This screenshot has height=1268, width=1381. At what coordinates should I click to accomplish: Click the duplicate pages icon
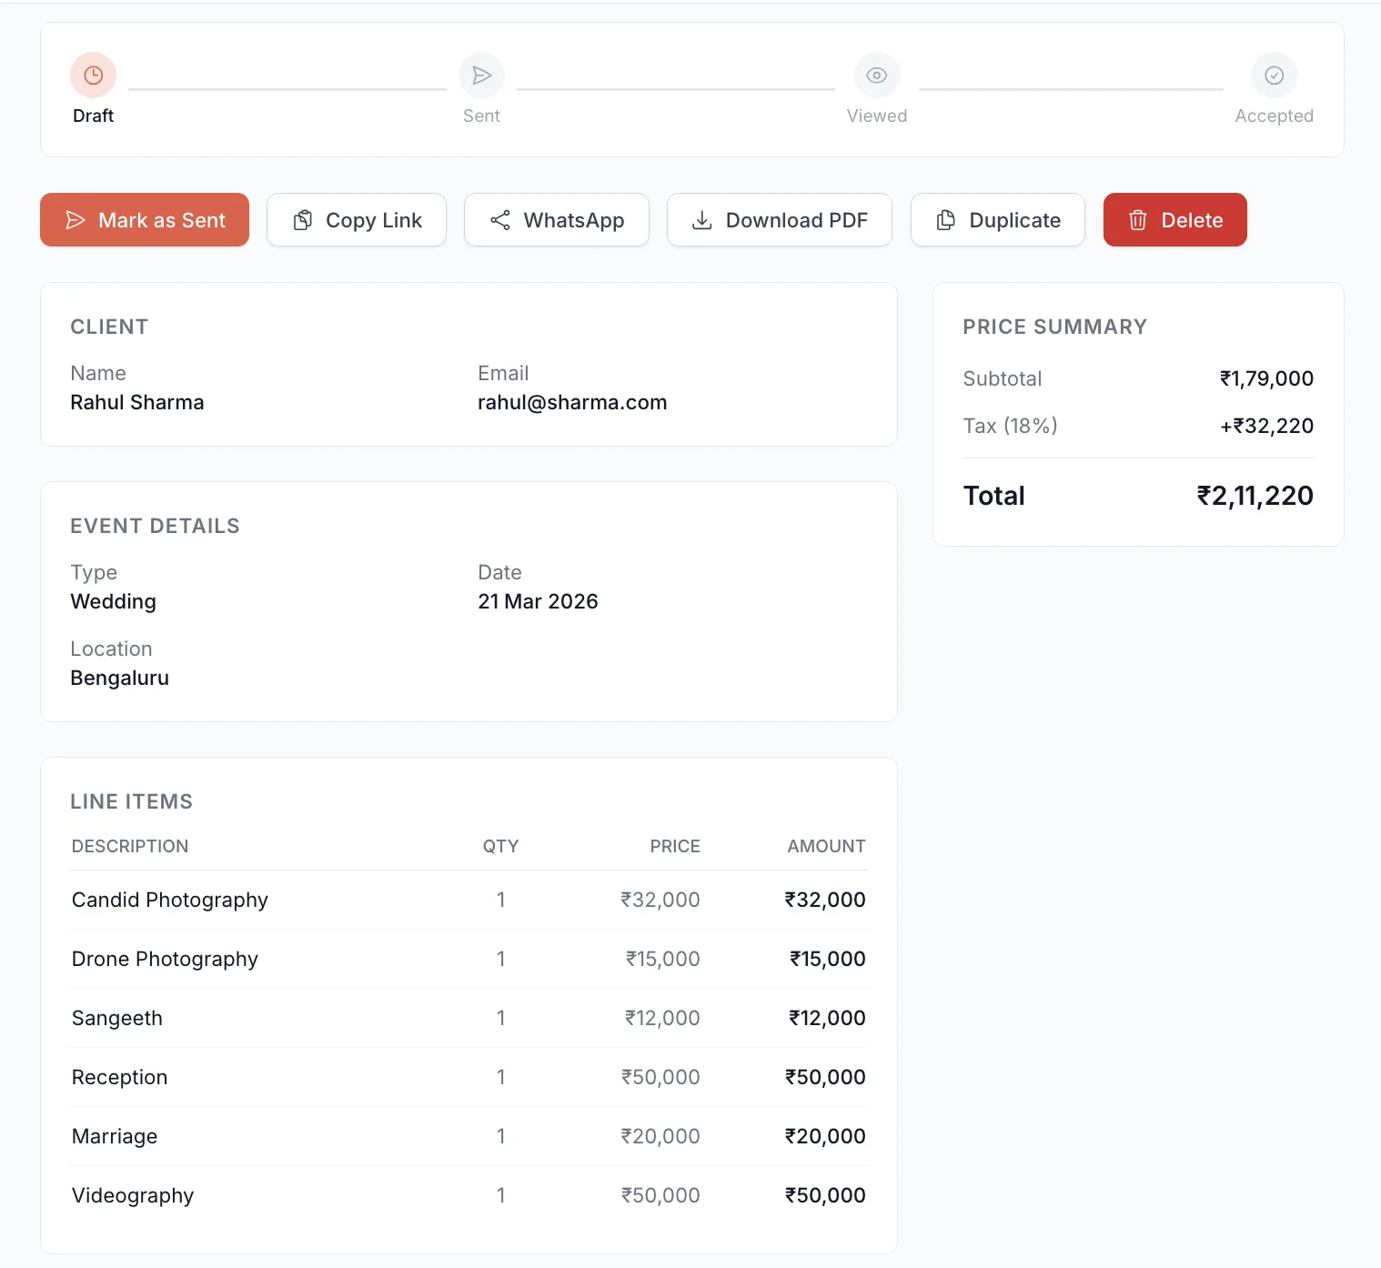(x=946, y=220)
